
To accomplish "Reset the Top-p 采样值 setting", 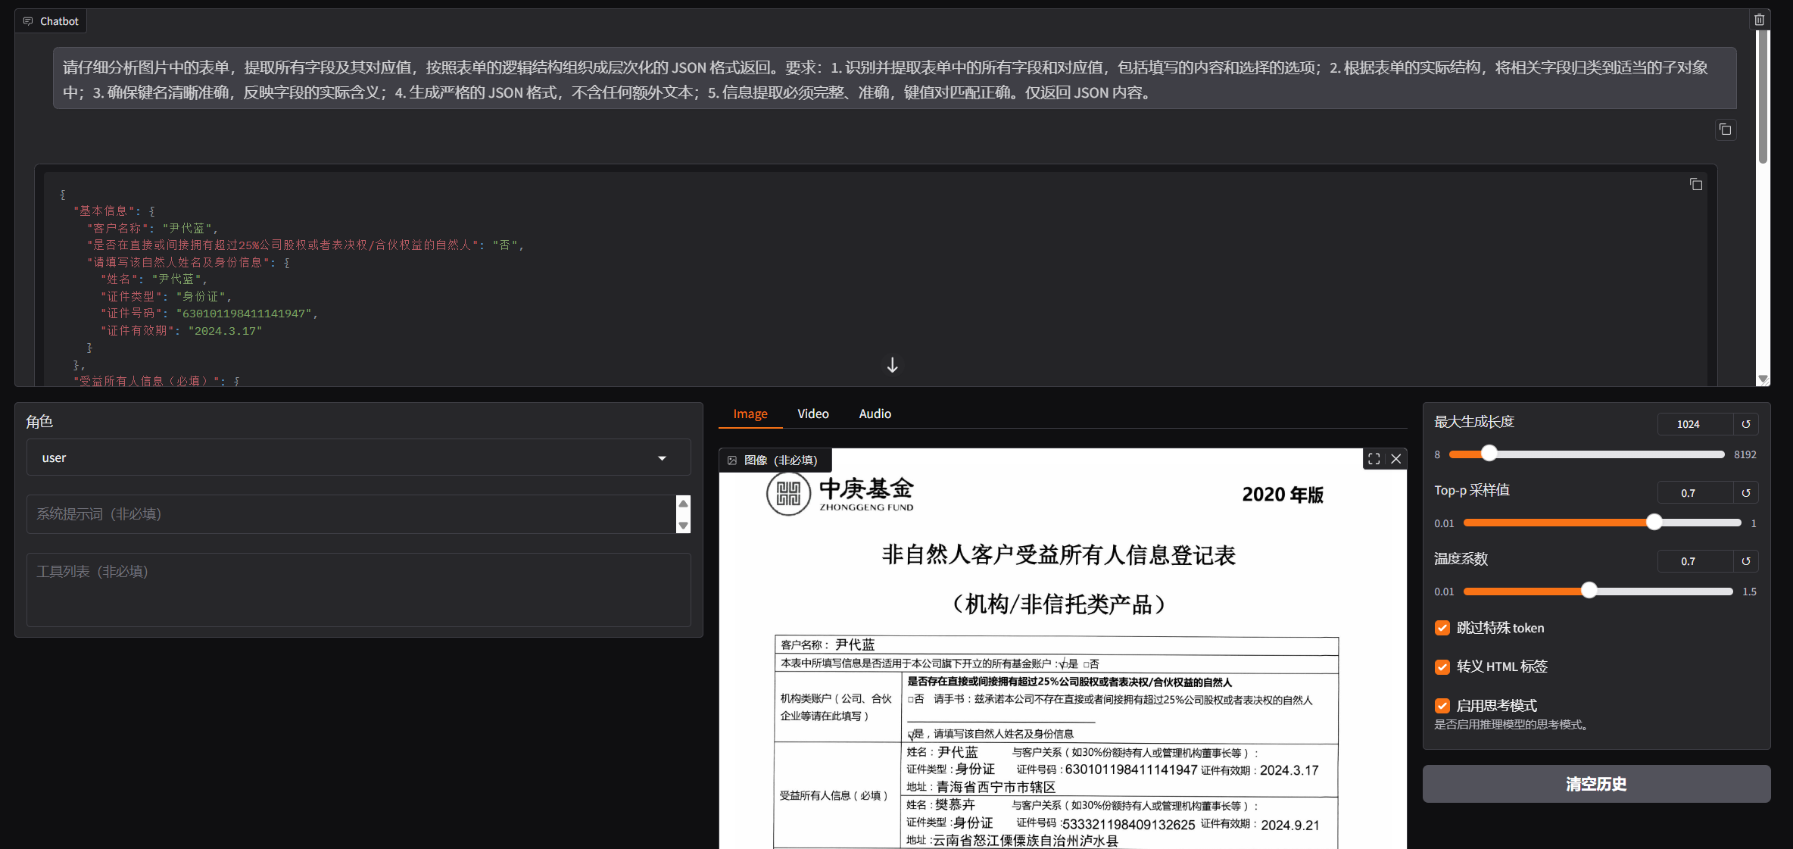I will 1746,492.
